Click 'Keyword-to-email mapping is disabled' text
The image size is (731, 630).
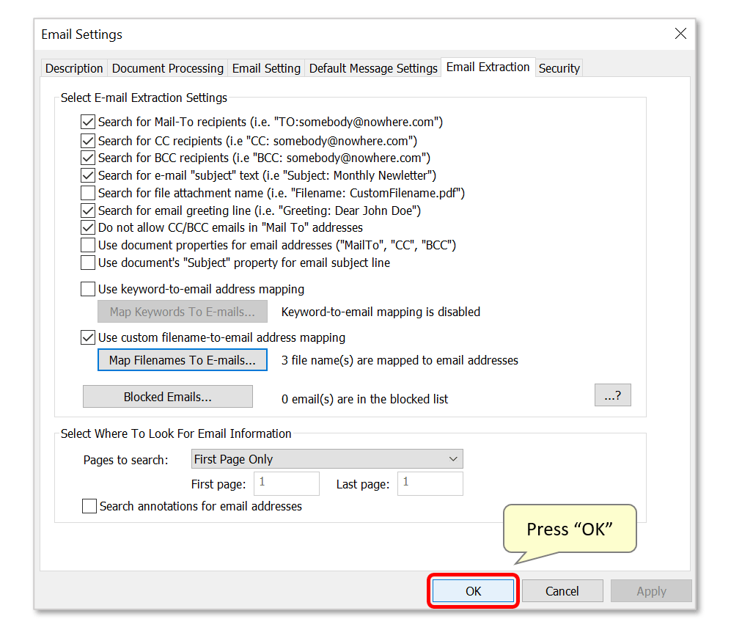381,312
